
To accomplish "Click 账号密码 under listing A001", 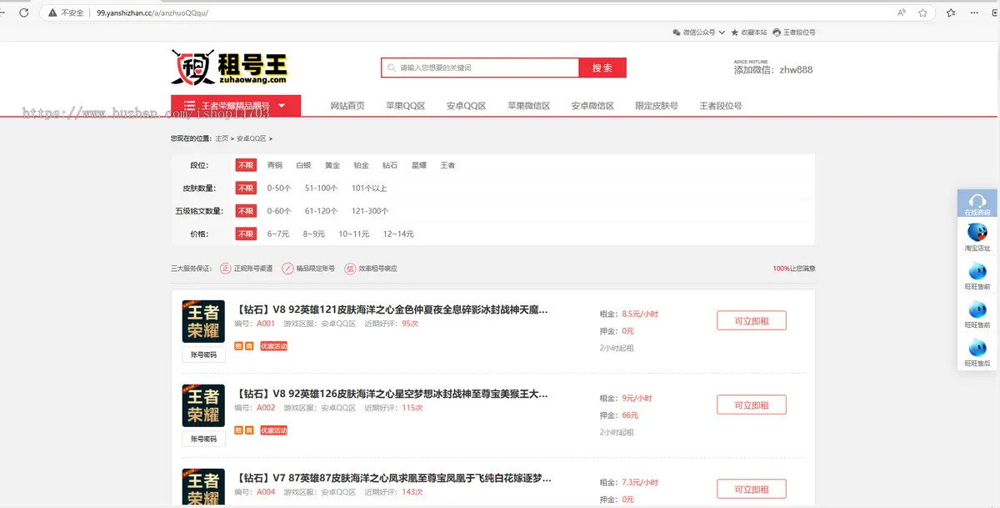I will (x=203, y=355).
